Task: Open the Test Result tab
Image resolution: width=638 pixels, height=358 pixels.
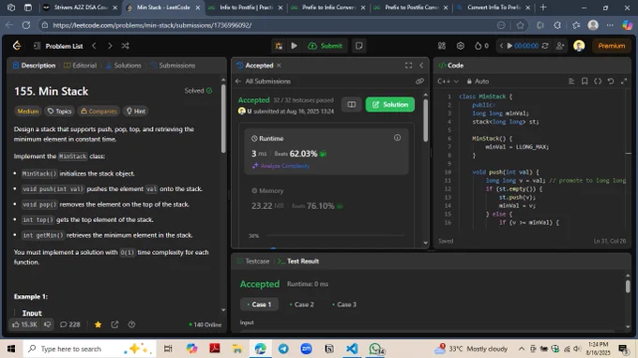Action: click(298, 261)
